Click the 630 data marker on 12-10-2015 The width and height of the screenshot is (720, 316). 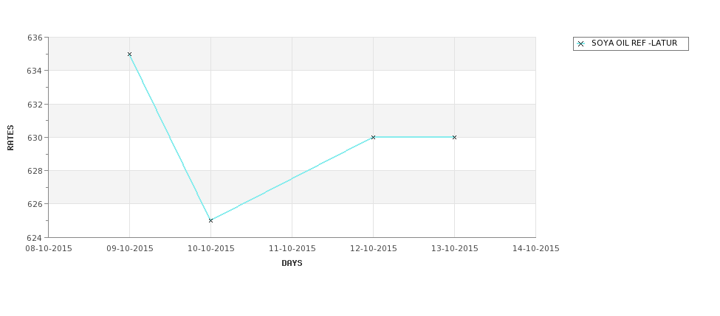[x=374, y=138]
